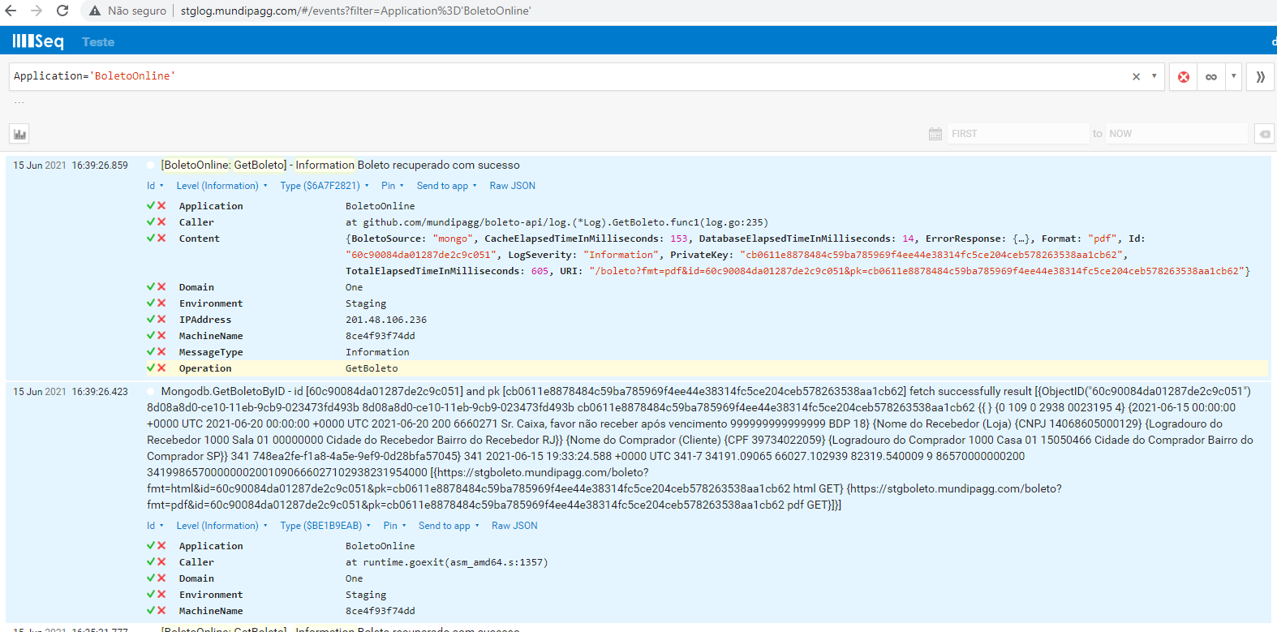
Task: Click red X beside MessageType
Action: pos(161,351)
